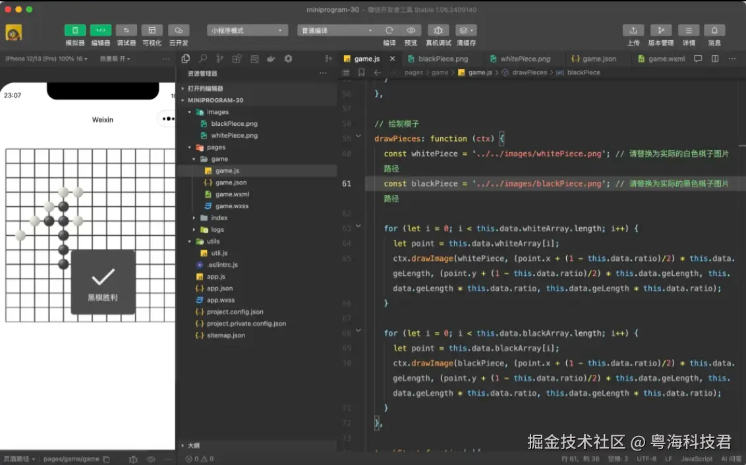Open the extensions sidebar icon
Screen dimensions: 746x465
pos(237,59)
